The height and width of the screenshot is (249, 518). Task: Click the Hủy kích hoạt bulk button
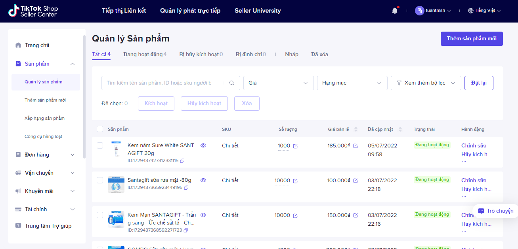tap(204, 104)
